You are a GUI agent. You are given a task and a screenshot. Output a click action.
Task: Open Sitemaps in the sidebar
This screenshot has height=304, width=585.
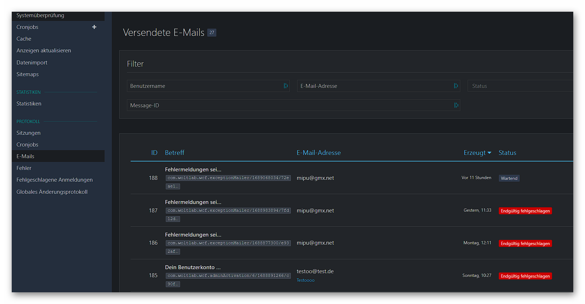tap(28, 74)
